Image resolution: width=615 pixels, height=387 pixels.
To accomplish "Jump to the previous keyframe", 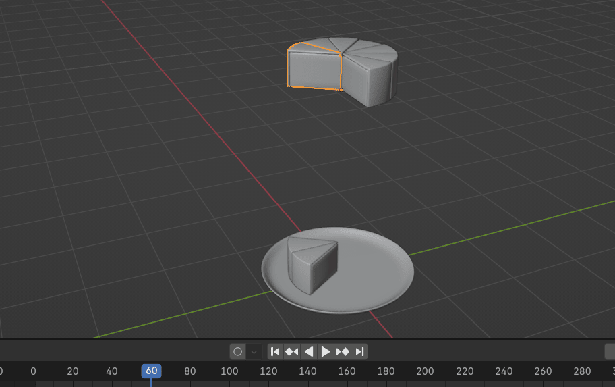I will [x=291, y=351].
